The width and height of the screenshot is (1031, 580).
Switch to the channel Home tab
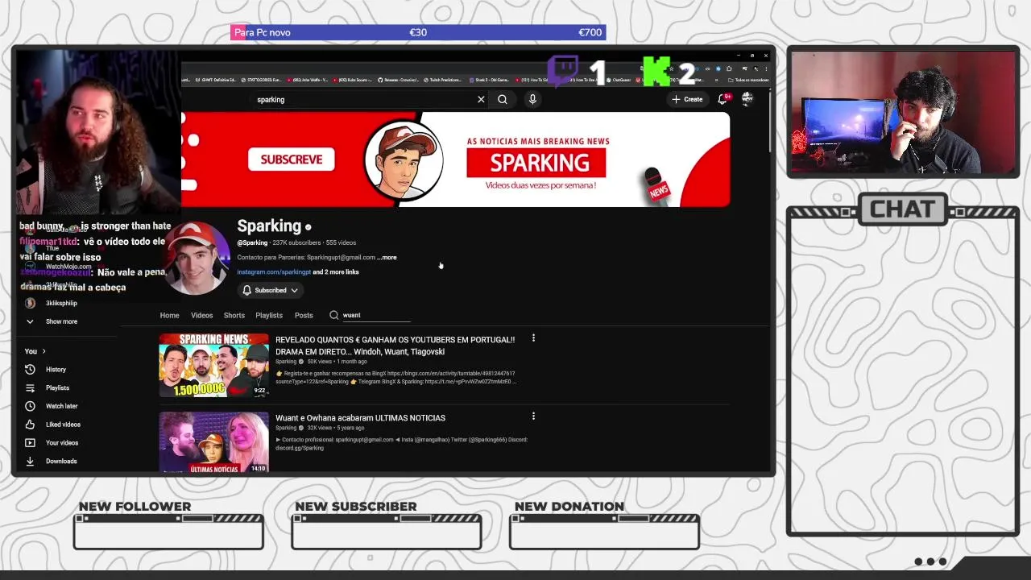coord(169,315)
